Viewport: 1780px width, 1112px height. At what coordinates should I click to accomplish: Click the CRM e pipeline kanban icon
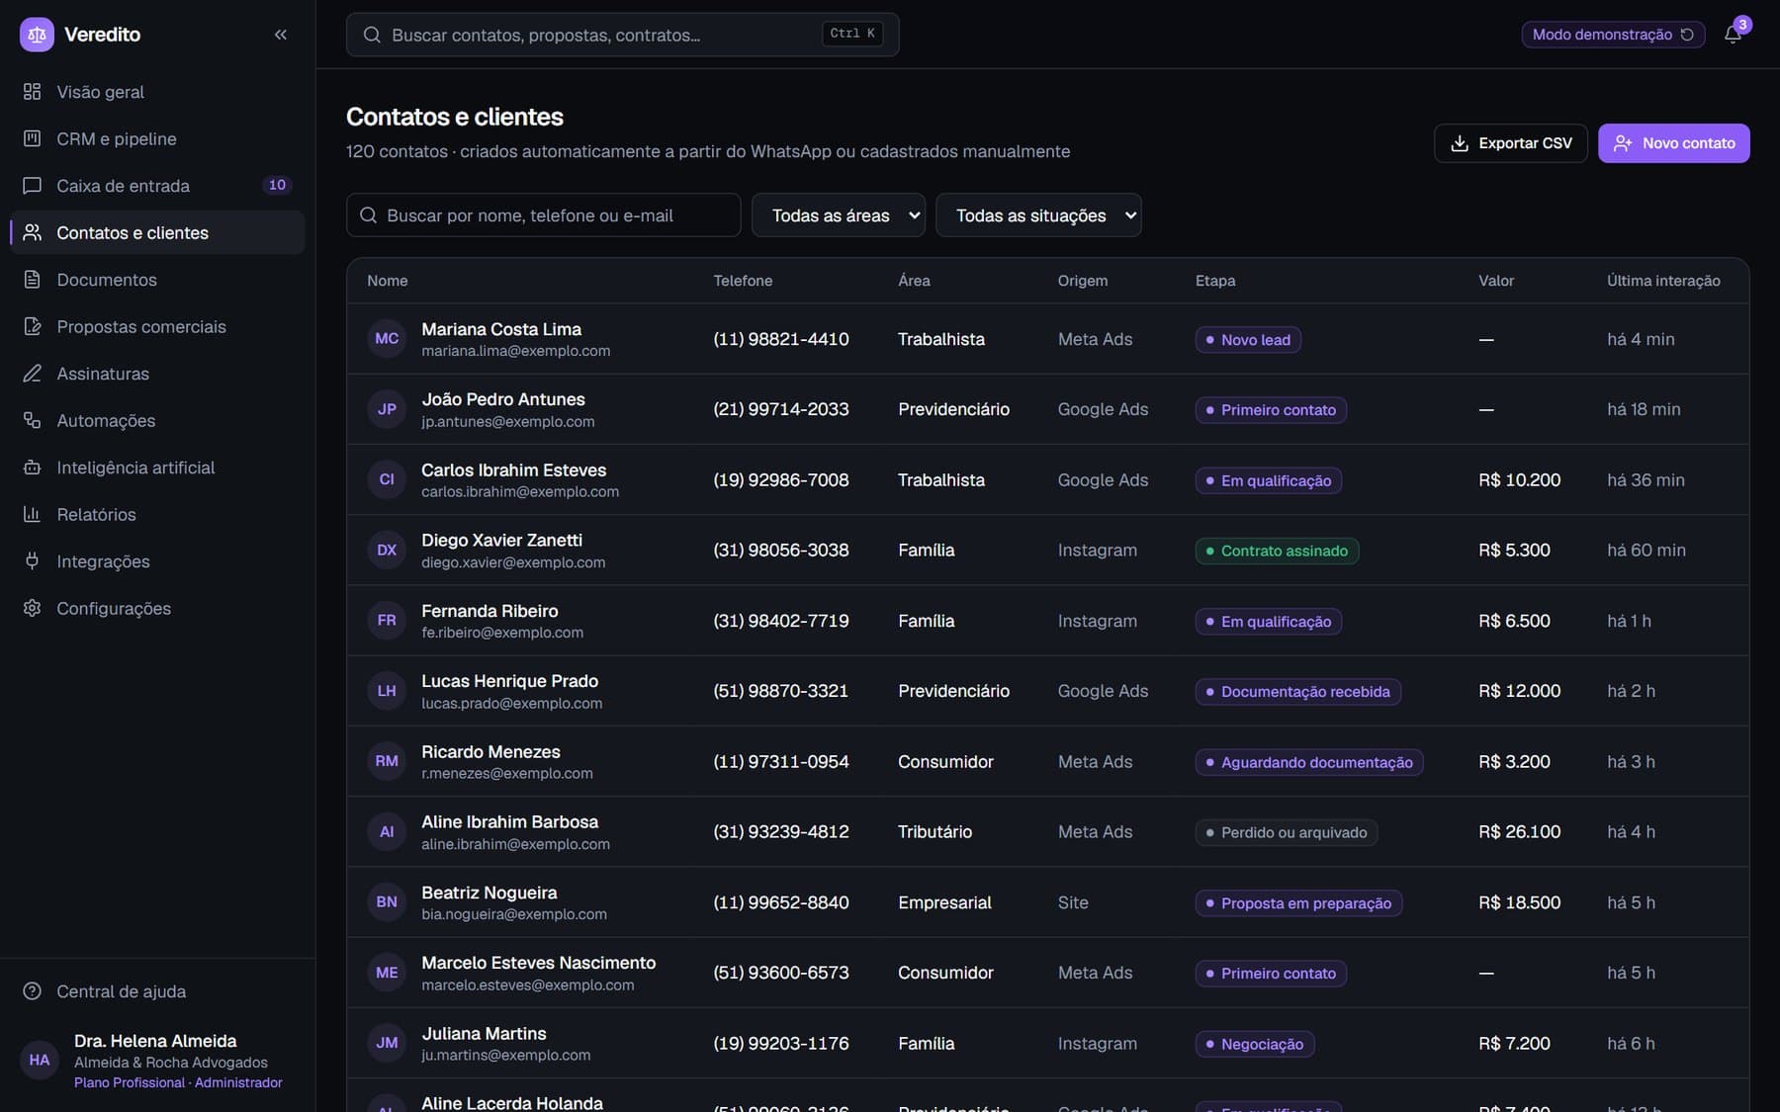tap(33, 138)
